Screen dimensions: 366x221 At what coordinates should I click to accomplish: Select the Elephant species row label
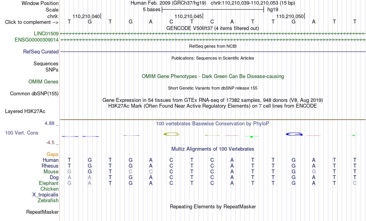tap(49, 183)
